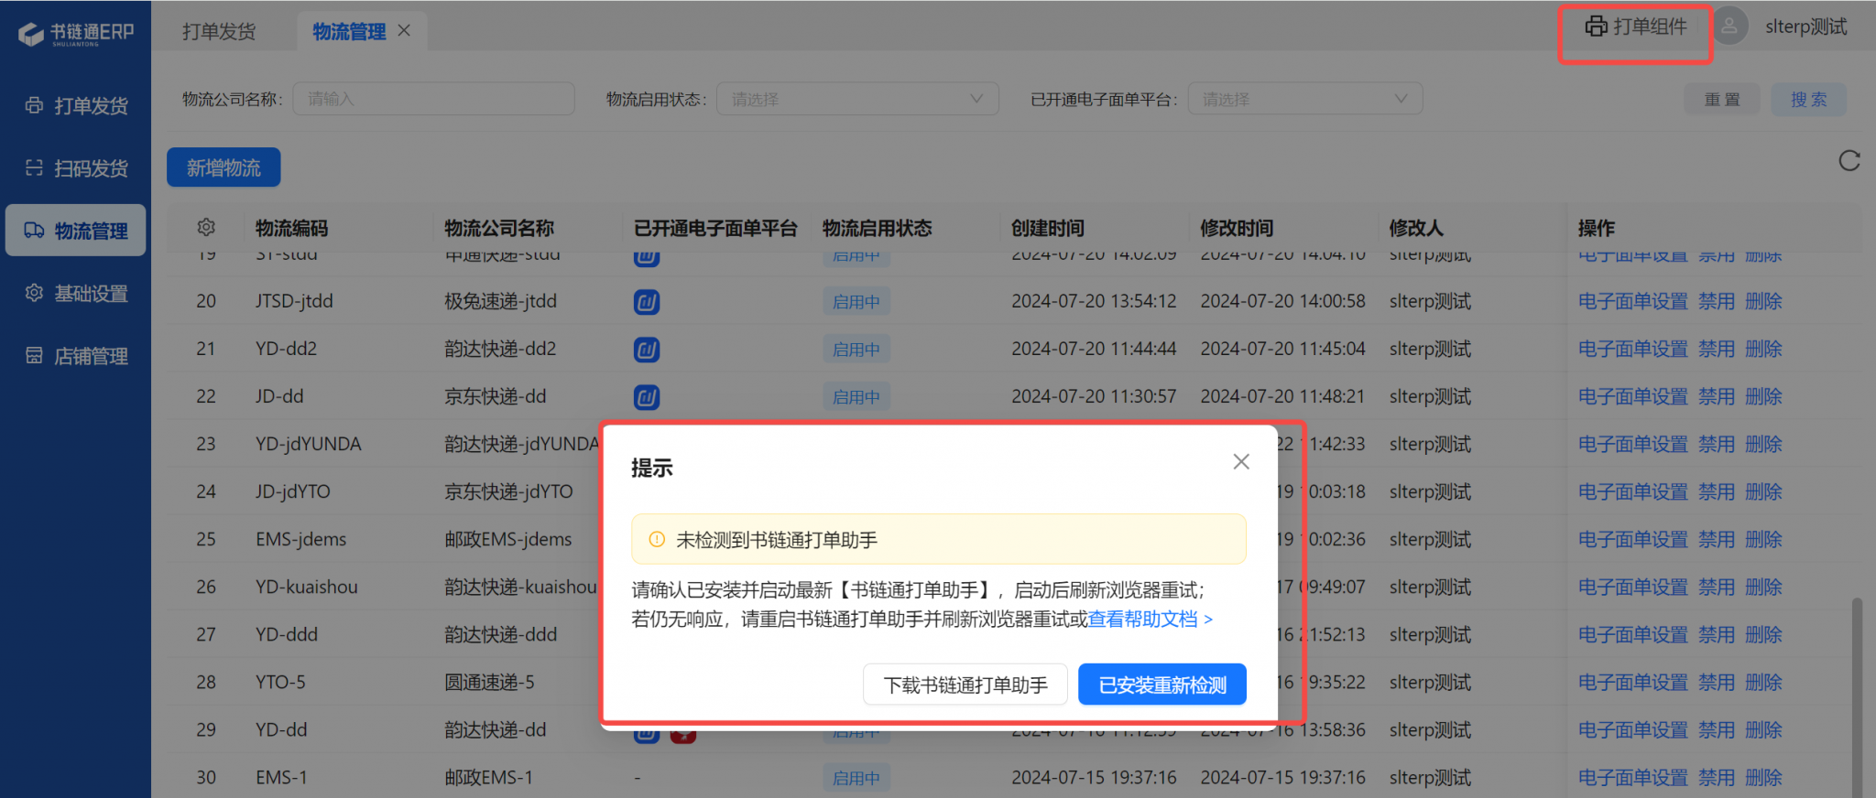The image size is (1876, 798).
Task: Open 基础设置 in the sidebar
Action: point(76,293)
